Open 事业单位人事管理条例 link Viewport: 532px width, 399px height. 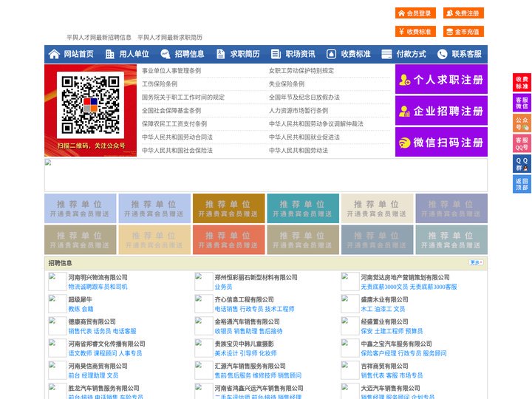171,71
